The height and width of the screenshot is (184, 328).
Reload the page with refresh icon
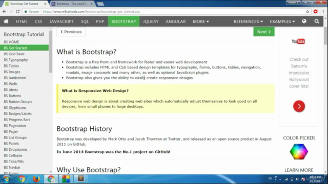click(x=18, y=11)
